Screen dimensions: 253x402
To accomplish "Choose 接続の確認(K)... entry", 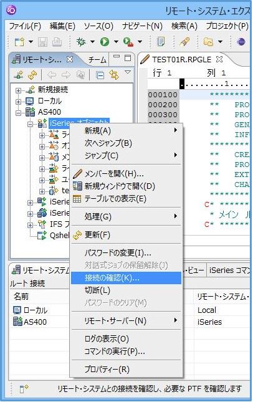I will click(126, 278).
